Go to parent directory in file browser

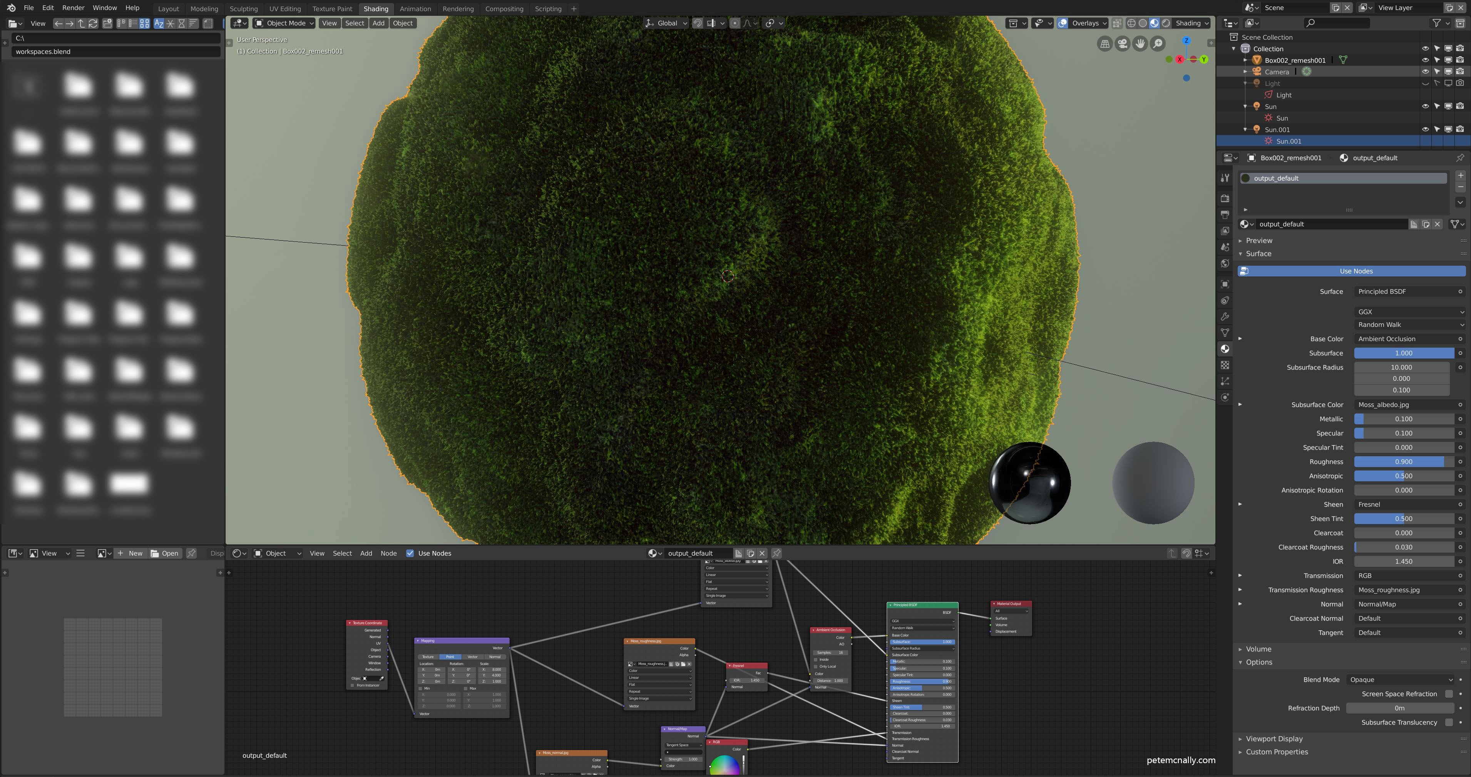(x=81, y=23)
